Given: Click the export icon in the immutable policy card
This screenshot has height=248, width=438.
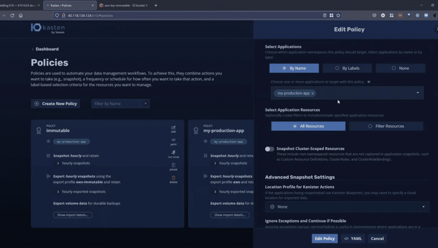Looking at the screenshot, I should coord(48,176).
